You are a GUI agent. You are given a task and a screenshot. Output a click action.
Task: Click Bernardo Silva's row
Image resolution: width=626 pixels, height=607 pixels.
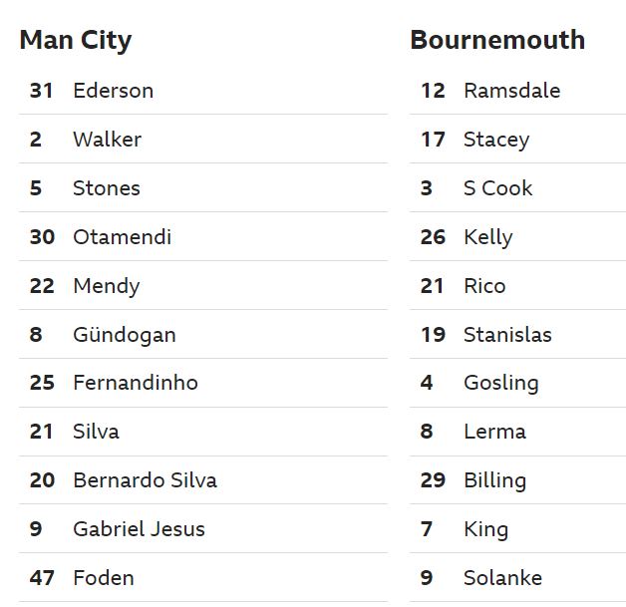[x=202, y=480]
